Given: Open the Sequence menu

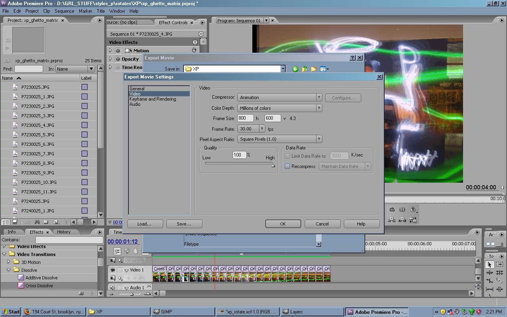Looking at the screenshot, I should tap(64, 11).
